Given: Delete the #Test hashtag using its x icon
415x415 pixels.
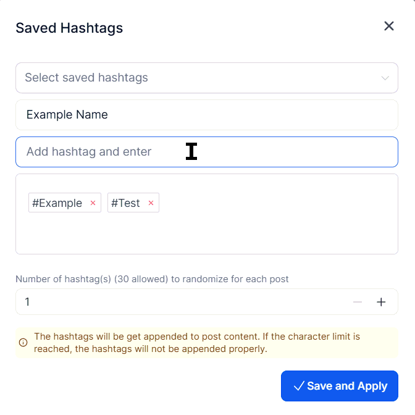Looking at the screenshot, I should 151,203.
